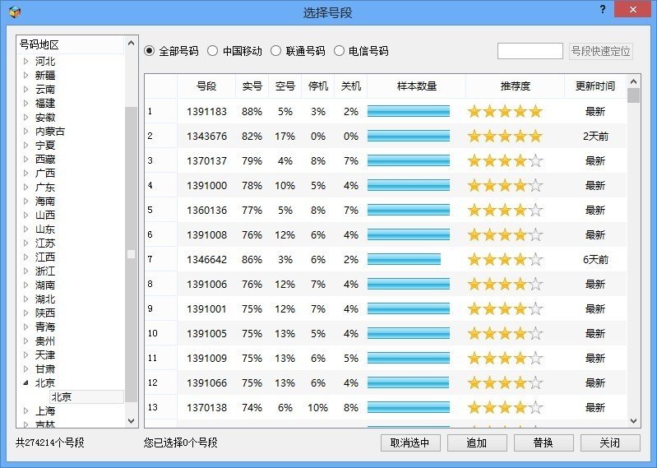Click the 取消选中 button
This screenshot has width=657, height=468.
tap(410, 443)
